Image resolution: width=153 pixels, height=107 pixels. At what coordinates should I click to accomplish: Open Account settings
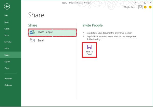[8, 79]
